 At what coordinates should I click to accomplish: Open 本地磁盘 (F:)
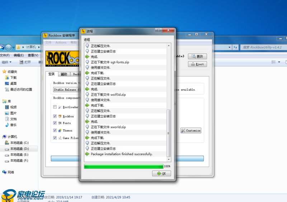19,161
